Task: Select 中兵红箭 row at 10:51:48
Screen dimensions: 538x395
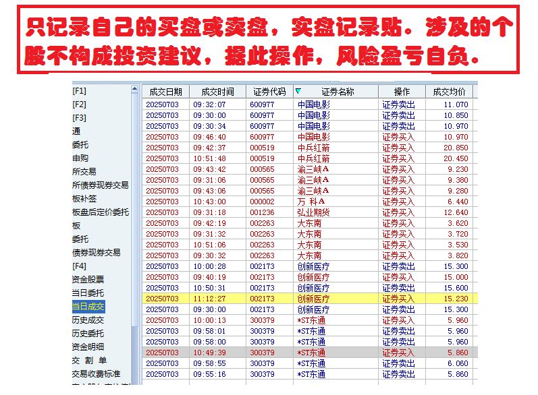Action: tap(310, 158)
